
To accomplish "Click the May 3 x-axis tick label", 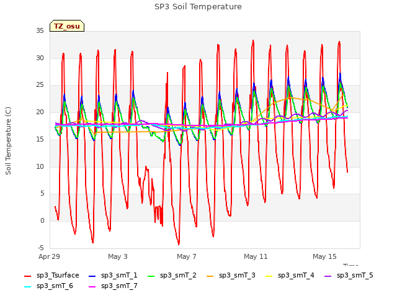I will (118, 256).
